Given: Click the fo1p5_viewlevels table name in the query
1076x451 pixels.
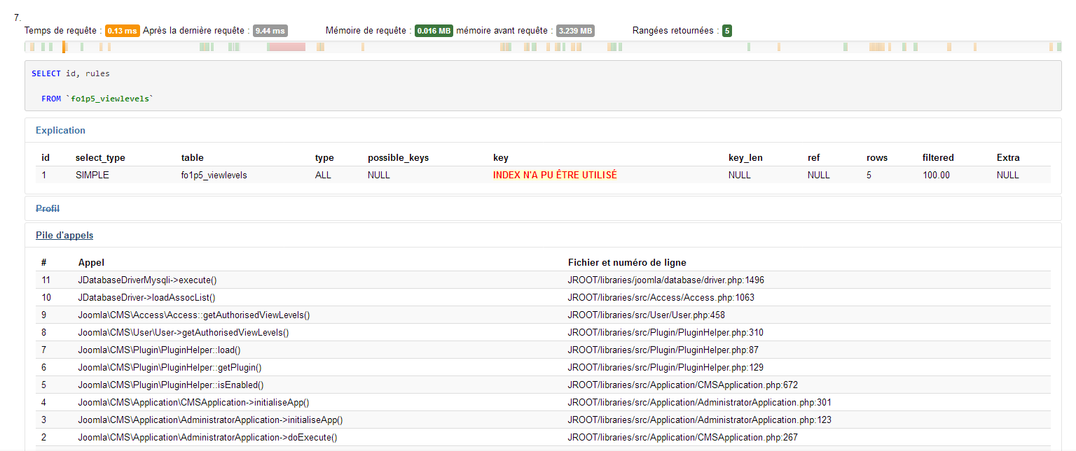Looking at the screenshot, I should point(110,99).
